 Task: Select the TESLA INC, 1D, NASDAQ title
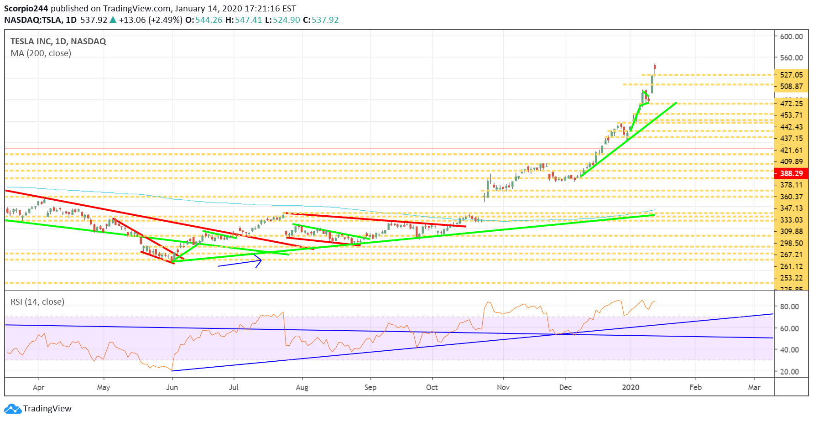pyautogui.click(x=58, y=41)
